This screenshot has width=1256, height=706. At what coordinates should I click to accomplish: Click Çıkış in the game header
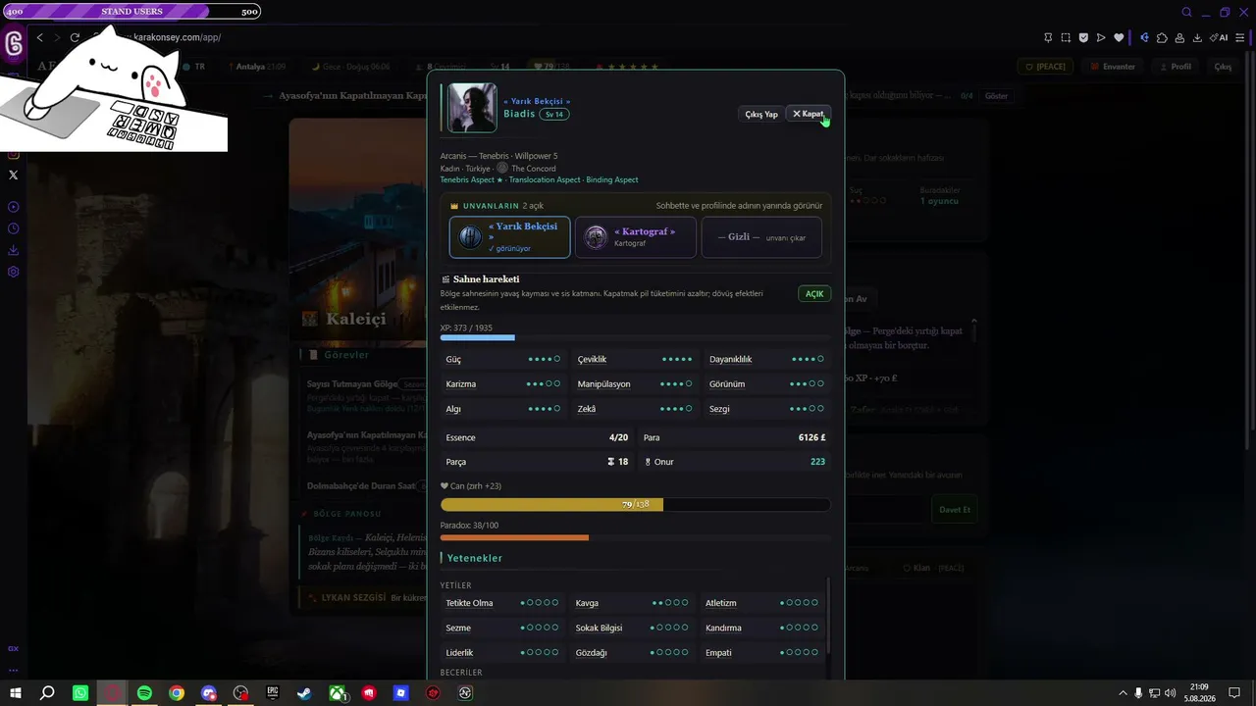point(1223,67)
